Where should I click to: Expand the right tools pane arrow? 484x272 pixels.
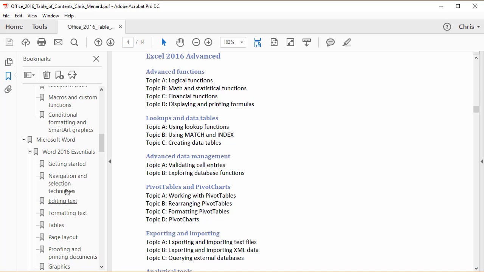click(481, 161)
